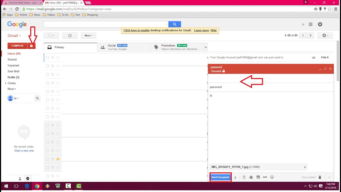Open the Hangouts contacts person icon
Image resolution: width=341 pixels, height=192 pixels.
point(20,179)
